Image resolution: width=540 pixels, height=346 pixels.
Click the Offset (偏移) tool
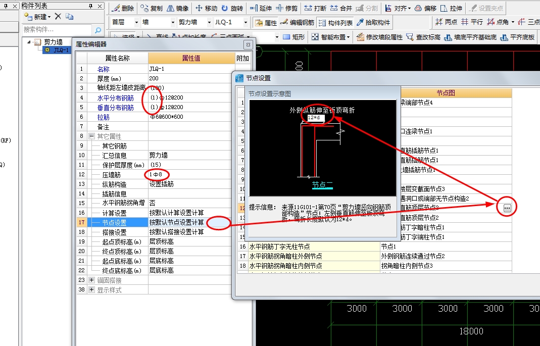425,8
